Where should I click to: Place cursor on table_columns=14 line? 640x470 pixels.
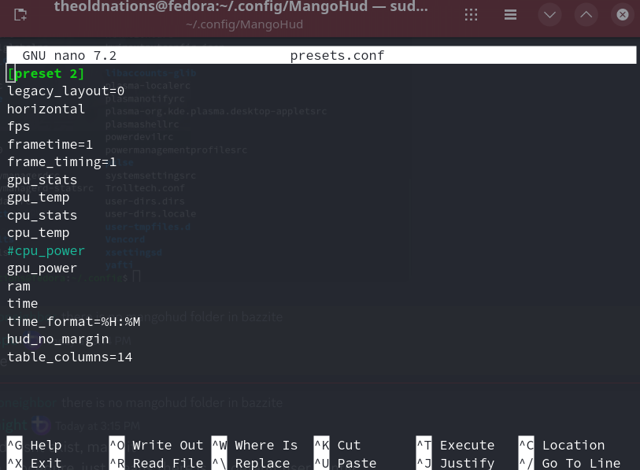tap(69, 357)
